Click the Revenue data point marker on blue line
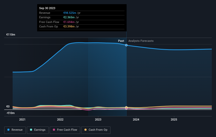The height and width of the screenshot is (137, 216). pyautogui.click(x=126, y=45)
